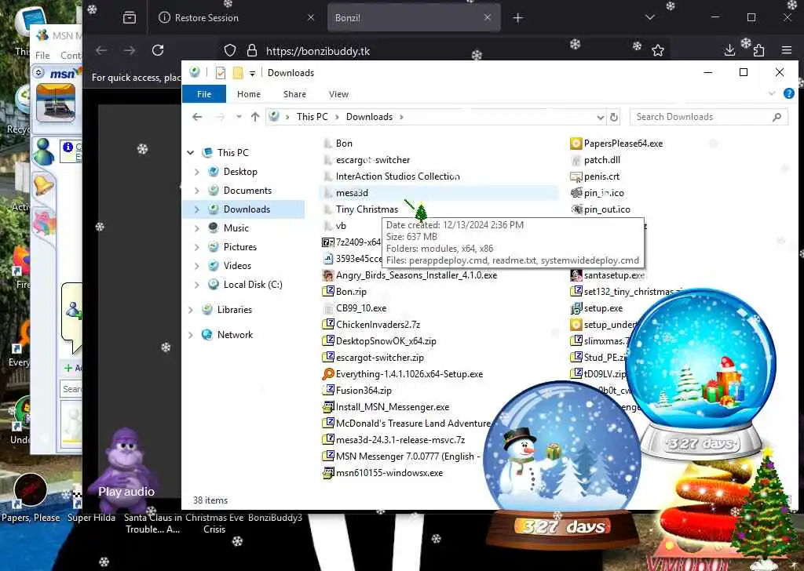This screenshot has height=571, width=804.
Task: Refresh the Downloads folder
Action: pyautogui.click(x=614, y=118)
